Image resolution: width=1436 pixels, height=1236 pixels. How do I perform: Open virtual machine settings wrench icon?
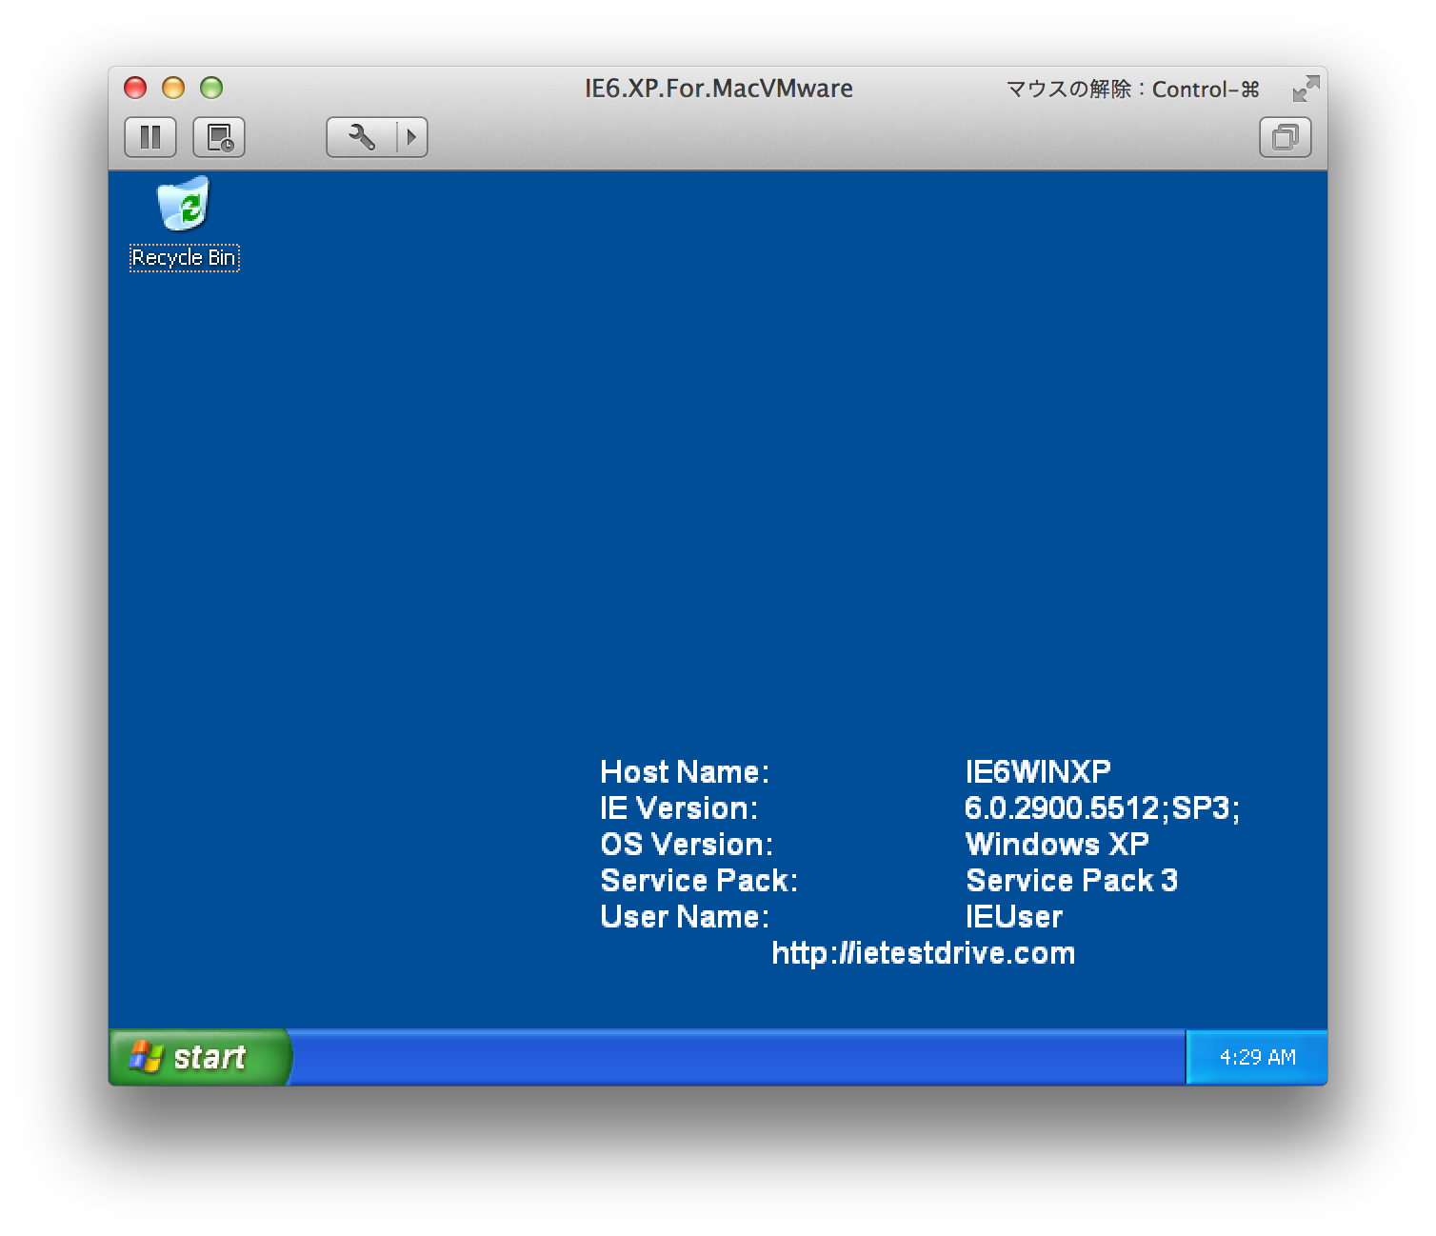click(x=361, y=137)
